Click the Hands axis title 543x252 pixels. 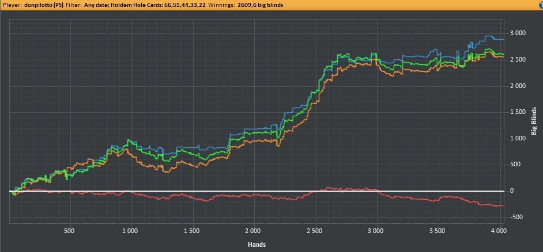(257, 245)
